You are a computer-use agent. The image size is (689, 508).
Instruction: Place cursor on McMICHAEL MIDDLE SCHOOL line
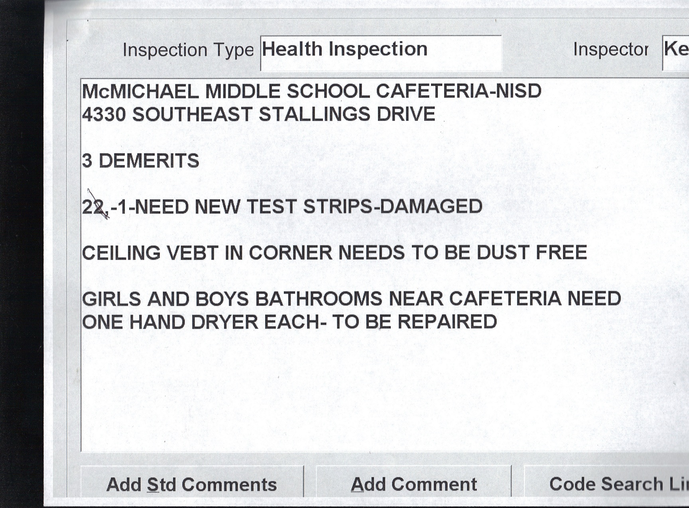311,91
